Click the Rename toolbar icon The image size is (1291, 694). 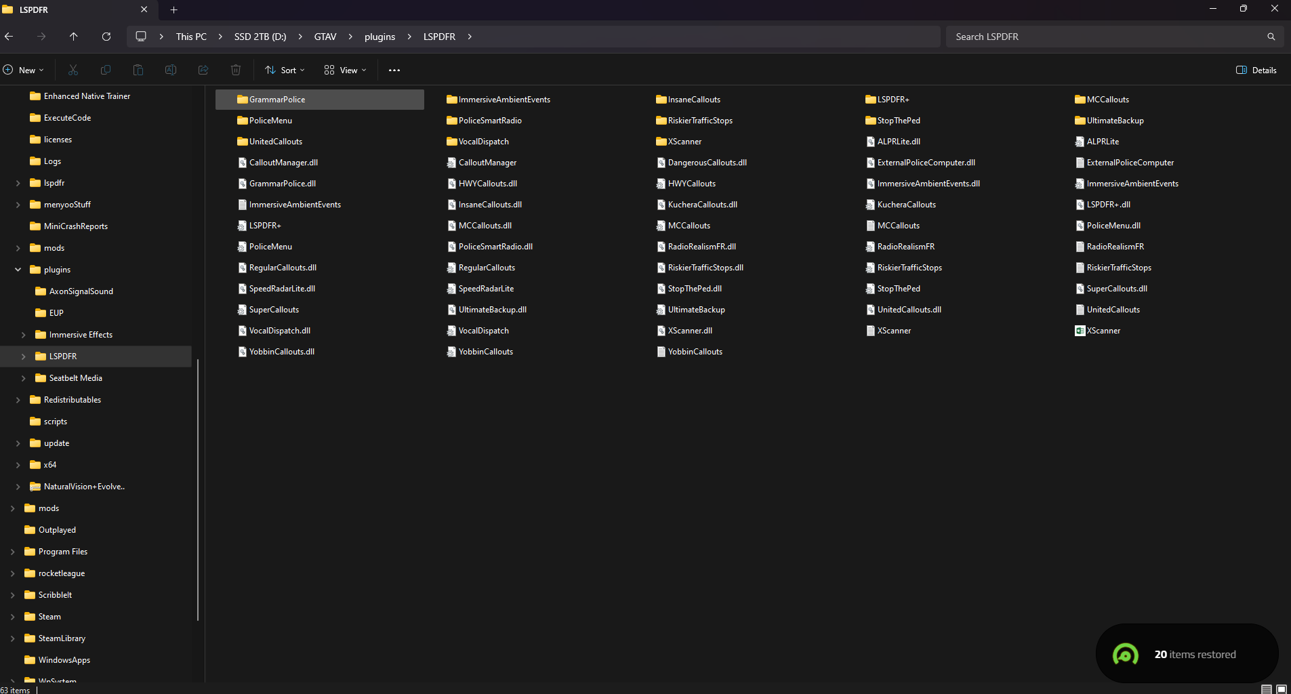tap(171, 70)
